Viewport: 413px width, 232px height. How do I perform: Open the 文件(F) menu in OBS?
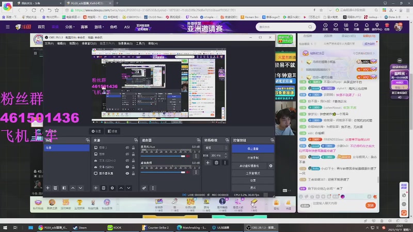click(x=49, y=43)
